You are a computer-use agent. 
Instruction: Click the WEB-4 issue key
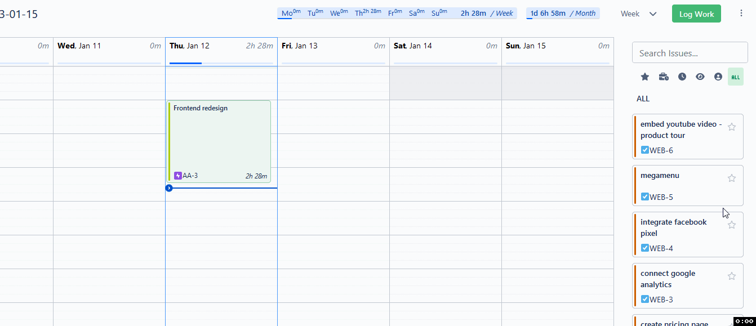click(661, 248)
